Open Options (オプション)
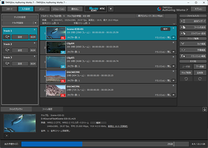 tap(198, 9)
